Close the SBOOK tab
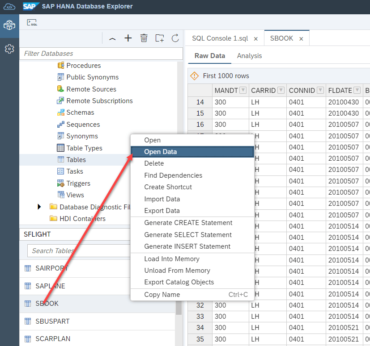Screen dimensions: 370x346 tap(301, 39)
